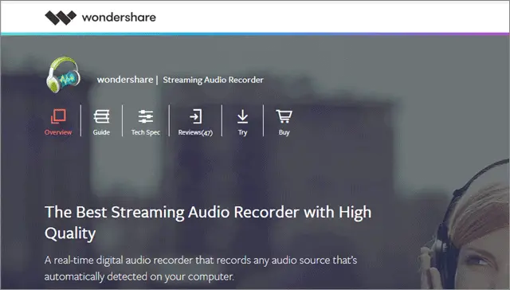Open the Reviews(47) tab
The width and height of the screenshot is (510, 290).
click(x=195, y=122)
